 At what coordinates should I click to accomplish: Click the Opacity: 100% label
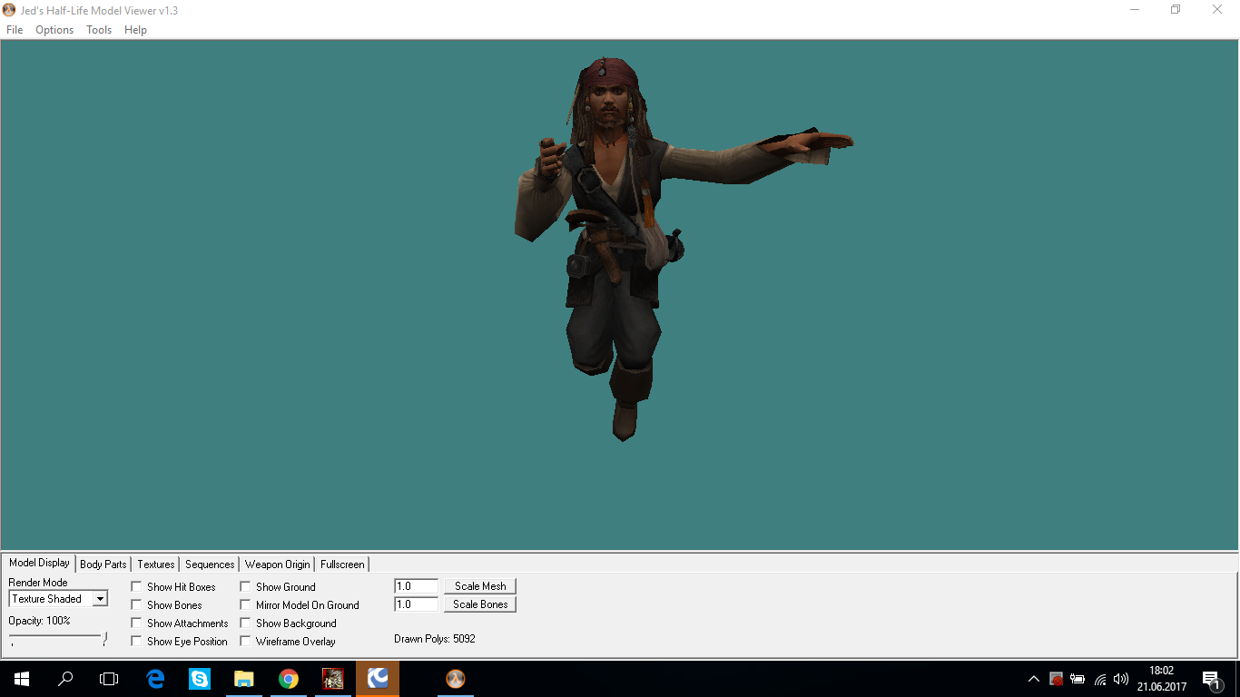click(39, 621)
